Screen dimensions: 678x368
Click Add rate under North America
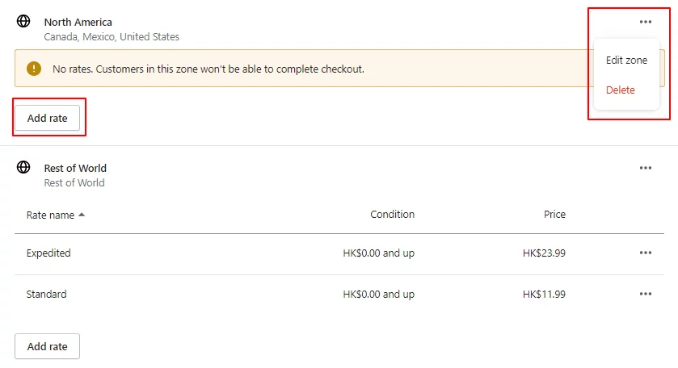coord(48,118)
